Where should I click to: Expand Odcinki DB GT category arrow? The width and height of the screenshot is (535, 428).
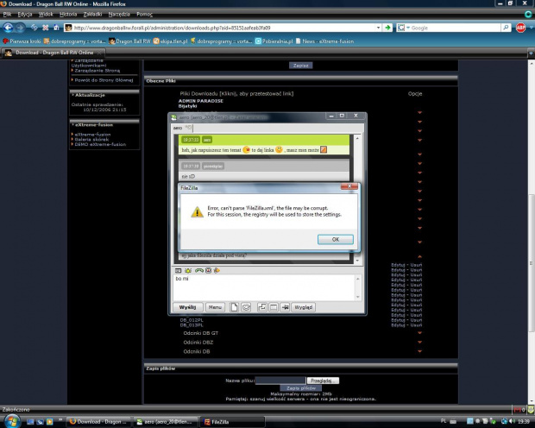419,333
